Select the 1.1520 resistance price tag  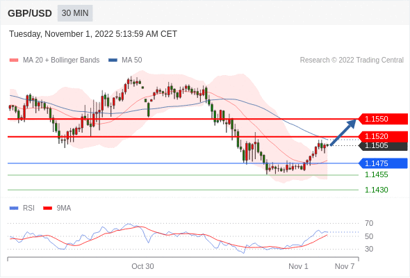click(x=383, y=136)
